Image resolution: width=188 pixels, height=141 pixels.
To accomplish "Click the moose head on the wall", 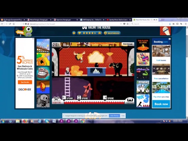I will click(79, 56).
